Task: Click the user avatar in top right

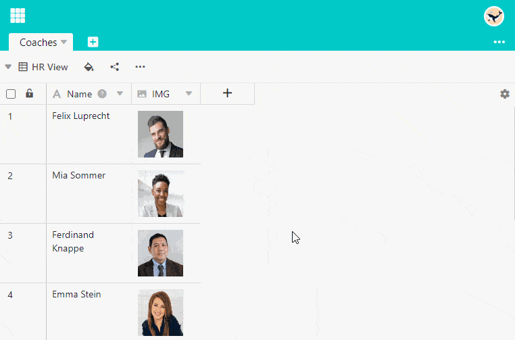Action: tap(494, 16)
